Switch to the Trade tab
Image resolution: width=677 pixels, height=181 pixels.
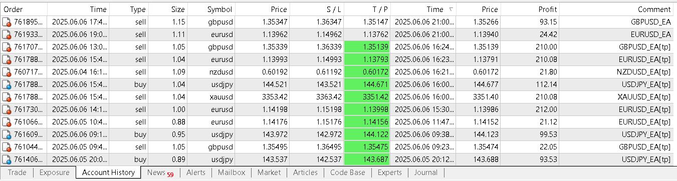[x=17, y=172]
